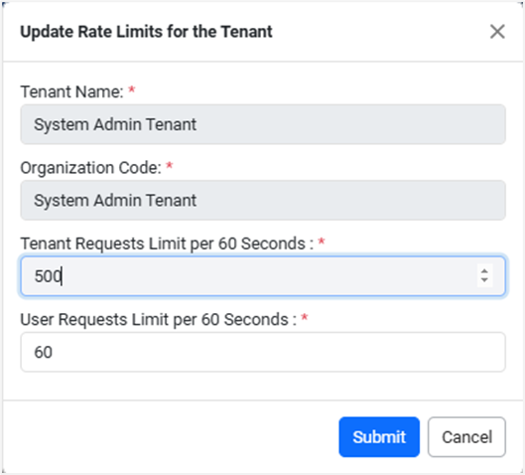Cancel the rate limit update
This screenshot has width=525, height=475.
click(x=466, y=437)
